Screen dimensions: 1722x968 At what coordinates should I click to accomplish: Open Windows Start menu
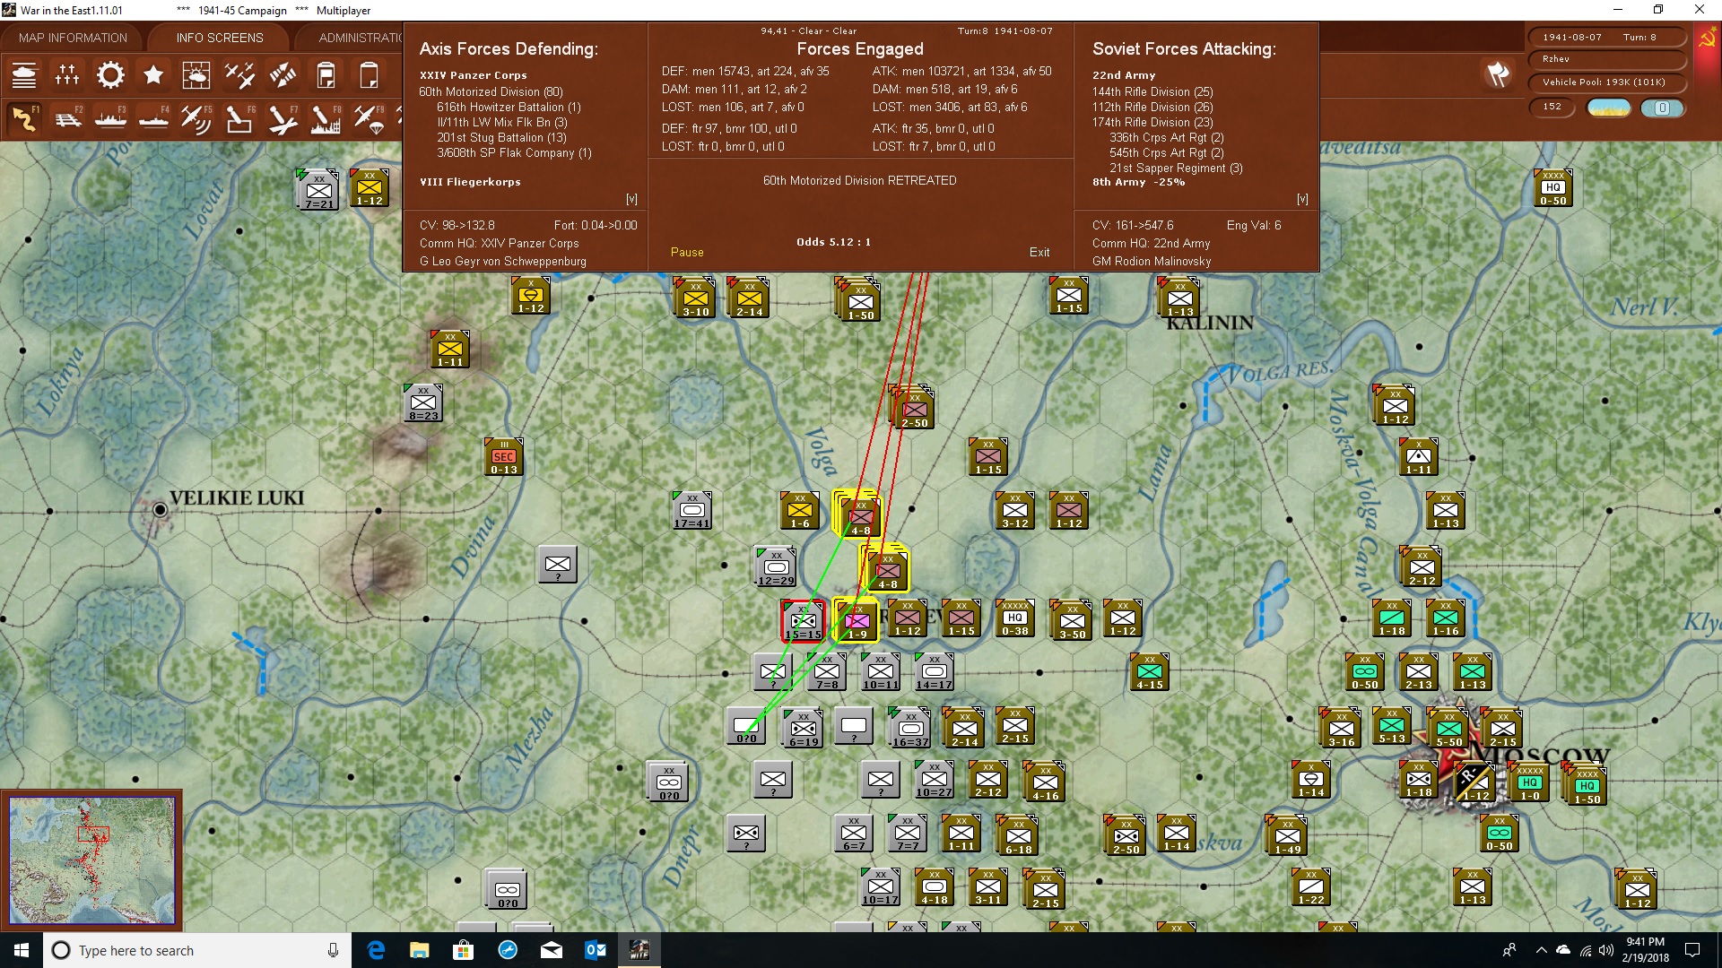point(22,950)
